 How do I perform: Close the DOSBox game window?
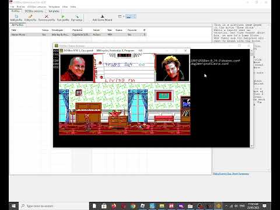185,51
